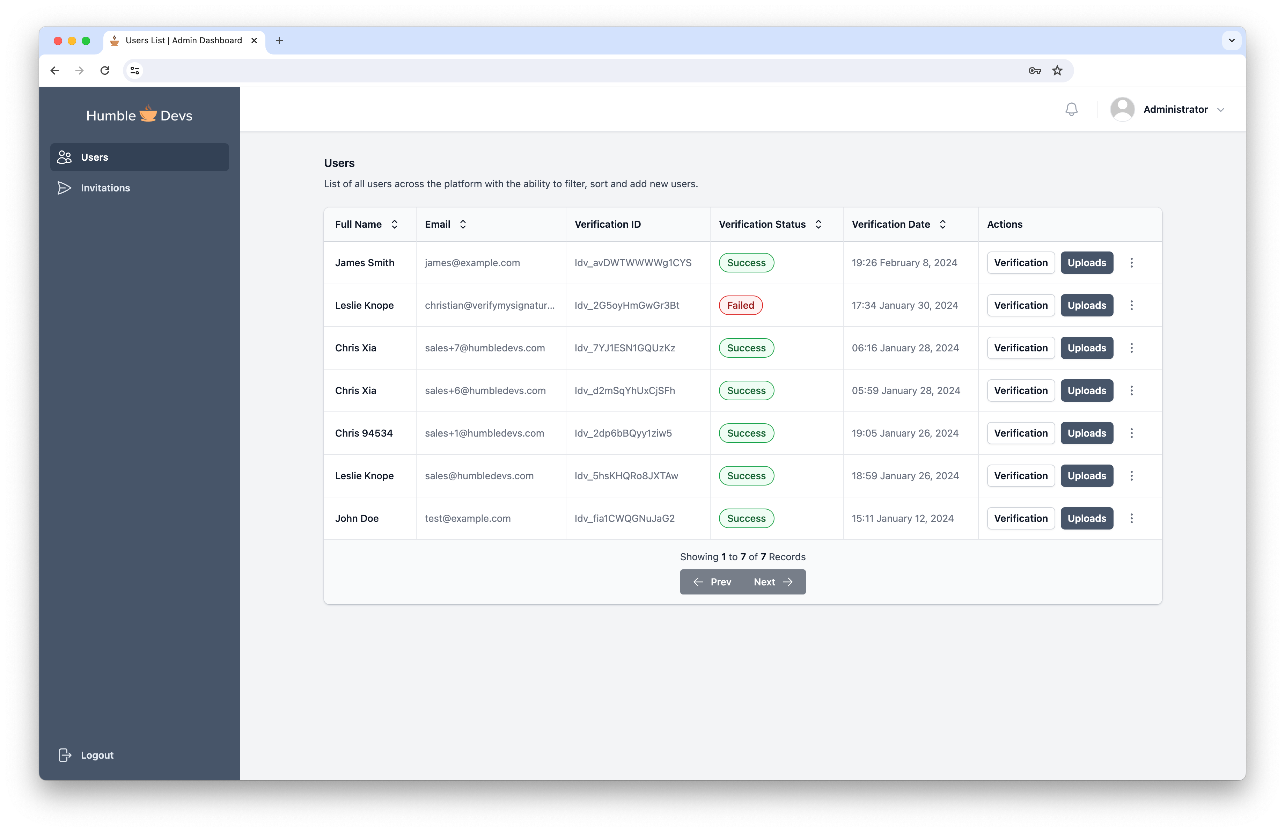
Task: Select verification ID Idv_2G5oyHmGwGr3Bt
Action: point(627,306)
